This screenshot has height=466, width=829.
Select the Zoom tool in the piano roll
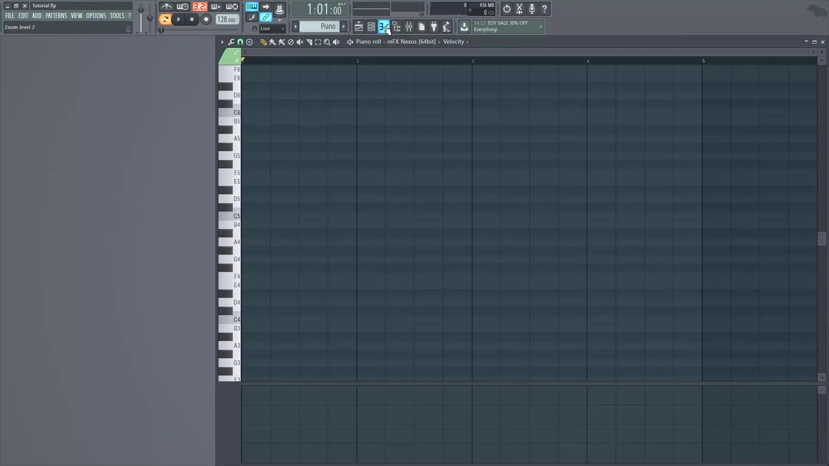coord(327,42)
